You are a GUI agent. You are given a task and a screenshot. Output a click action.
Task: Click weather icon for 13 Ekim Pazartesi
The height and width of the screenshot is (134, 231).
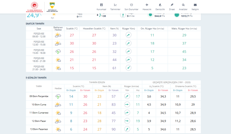click(58, 129)
